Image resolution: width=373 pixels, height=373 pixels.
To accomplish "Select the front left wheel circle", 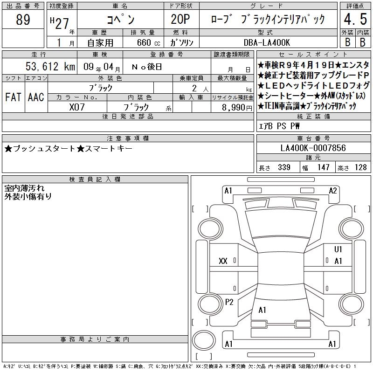I will (210, 229).
